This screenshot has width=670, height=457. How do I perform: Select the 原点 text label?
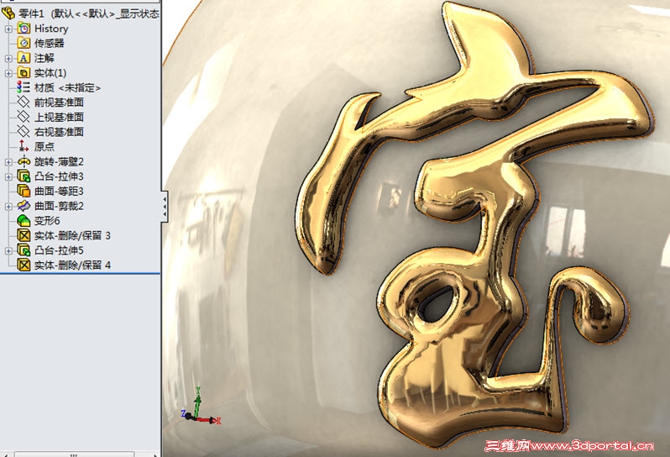tap(44, 146)
